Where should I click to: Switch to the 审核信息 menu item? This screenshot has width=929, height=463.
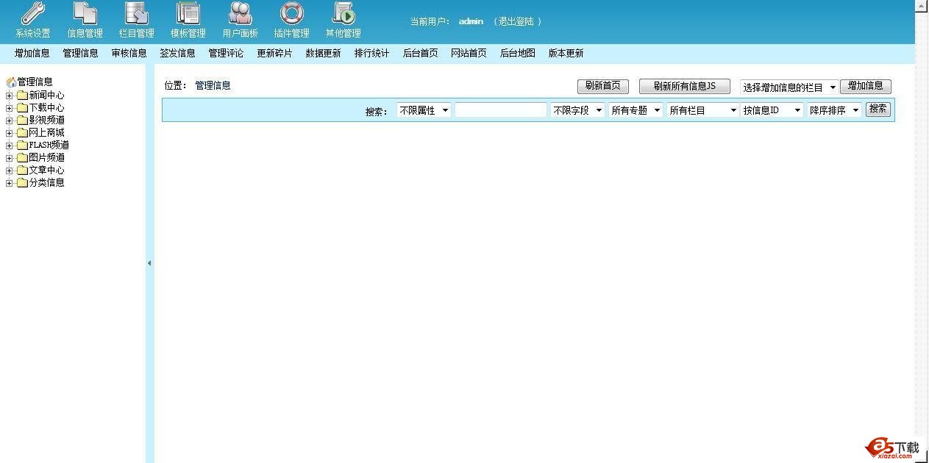pos(129,53)
